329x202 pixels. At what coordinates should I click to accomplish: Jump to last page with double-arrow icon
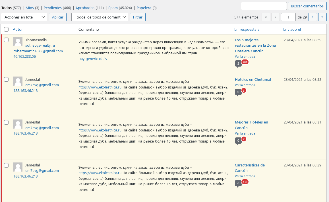322,17
